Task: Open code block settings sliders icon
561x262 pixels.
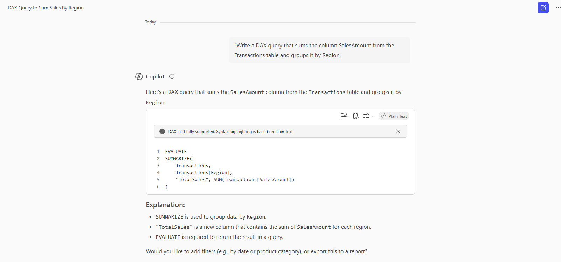Action: pyautogui.click(x=366, y=116)
